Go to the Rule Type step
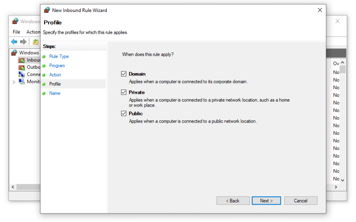 59,56
